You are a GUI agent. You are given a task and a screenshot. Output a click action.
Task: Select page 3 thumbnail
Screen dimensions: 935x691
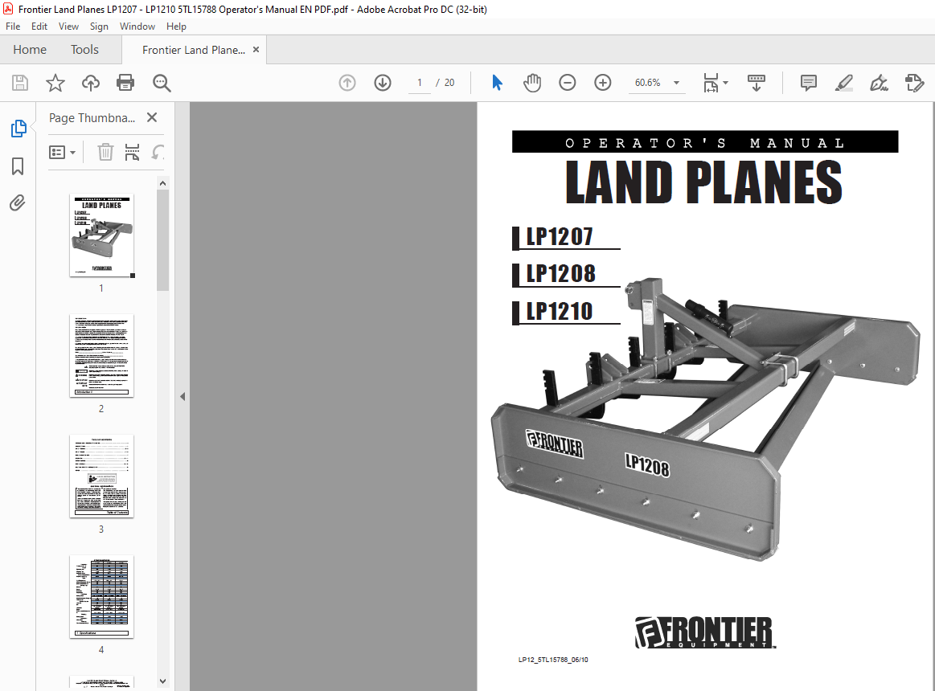click(101, 476)
